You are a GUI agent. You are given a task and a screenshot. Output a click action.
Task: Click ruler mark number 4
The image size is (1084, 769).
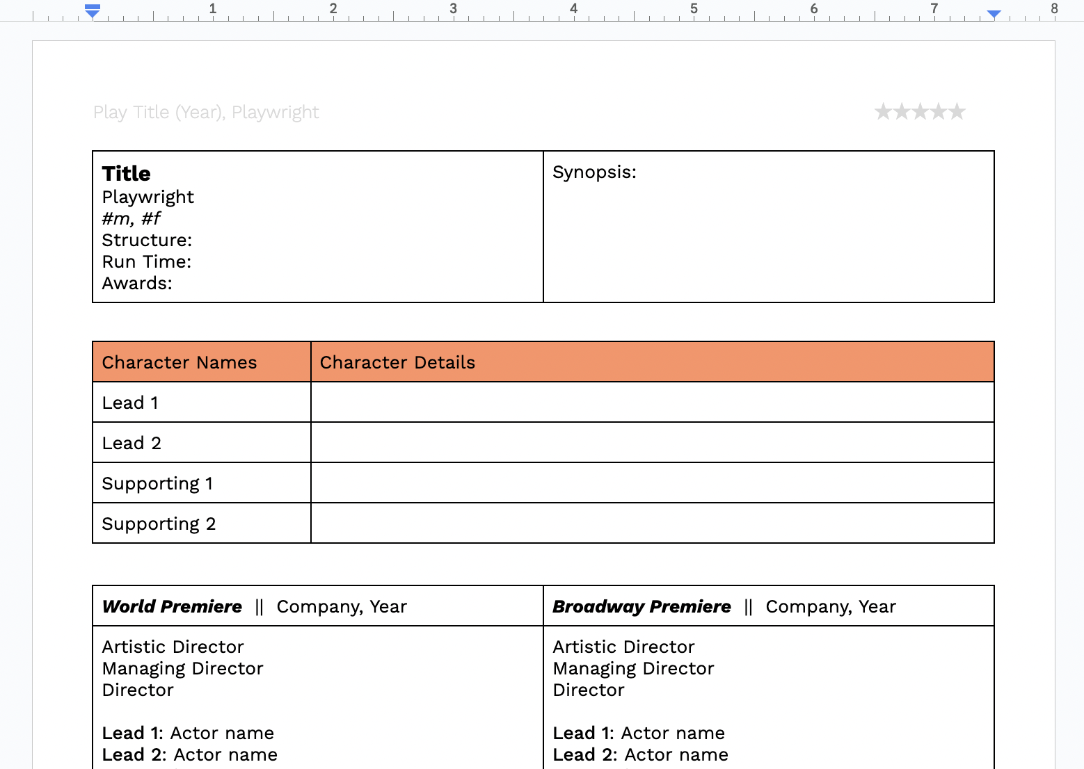click(573, 8)
